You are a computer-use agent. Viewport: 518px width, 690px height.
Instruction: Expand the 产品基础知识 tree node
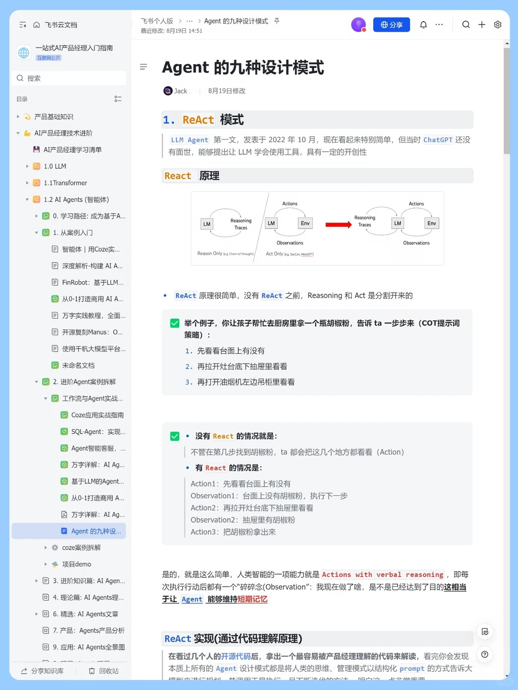click(x=18, y=116)
